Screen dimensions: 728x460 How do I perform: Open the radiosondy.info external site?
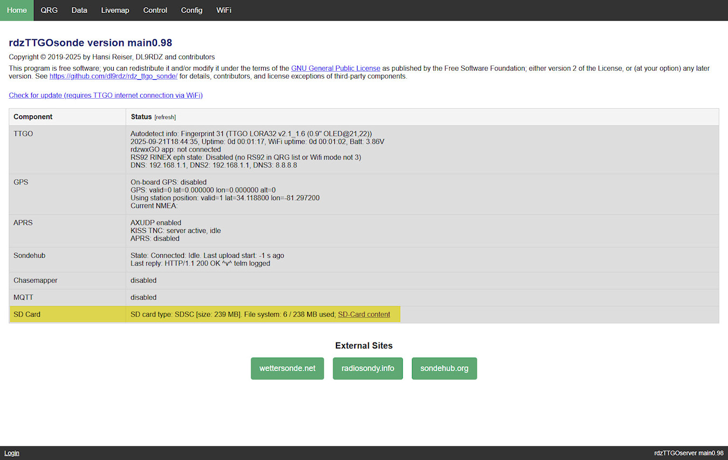coord(368,368)
